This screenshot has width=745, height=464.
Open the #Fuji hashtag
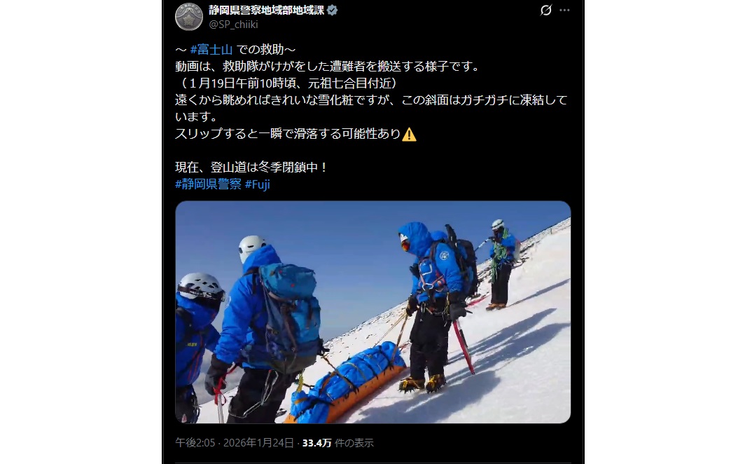258,184
